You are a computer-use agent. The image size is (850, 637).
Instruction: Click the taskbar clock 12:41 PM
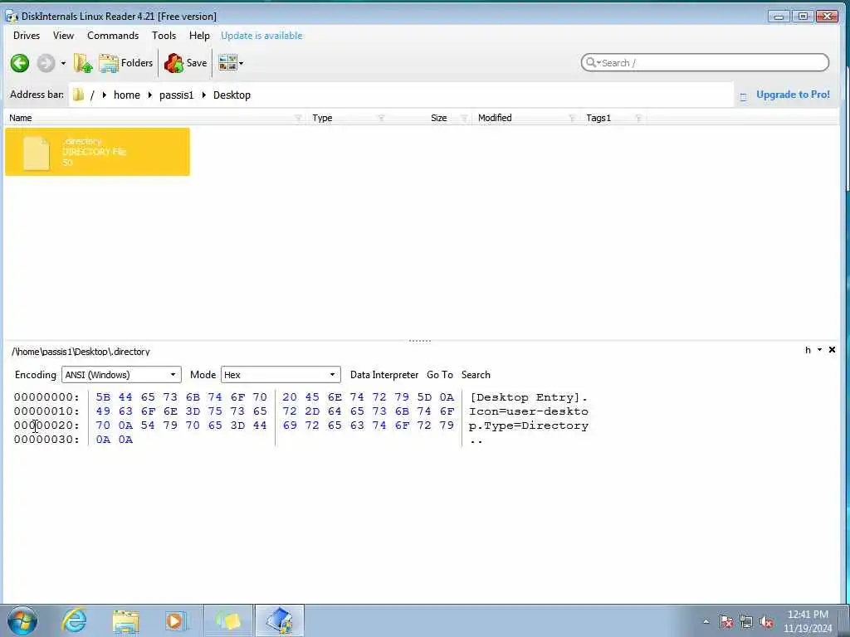pos(808,615)
